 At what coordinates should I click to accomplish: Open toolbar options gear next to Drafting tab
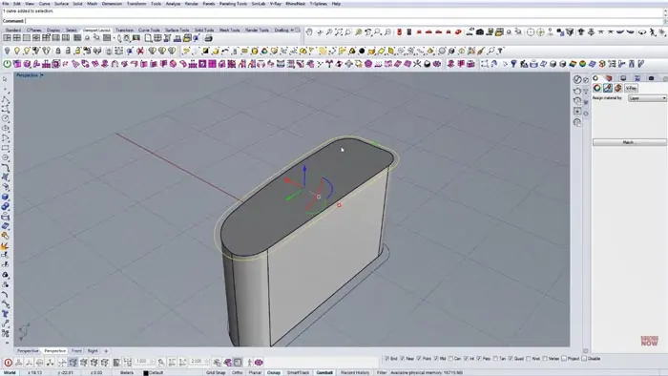[298, 30]
